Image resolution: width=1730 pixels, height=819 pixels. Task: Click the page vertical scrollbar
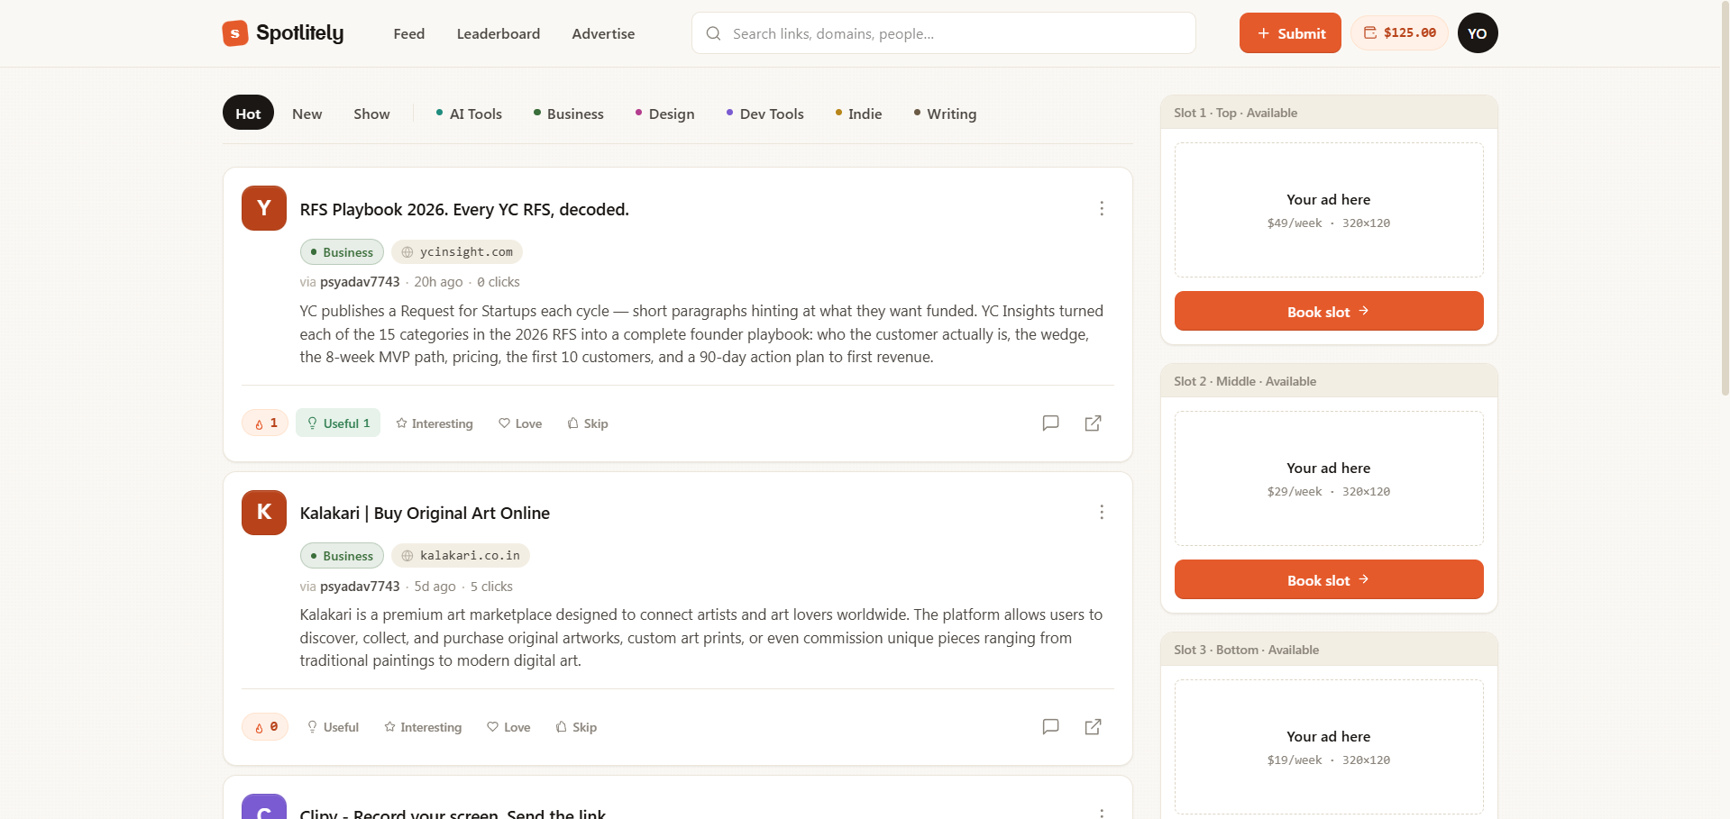[1725, 198]
